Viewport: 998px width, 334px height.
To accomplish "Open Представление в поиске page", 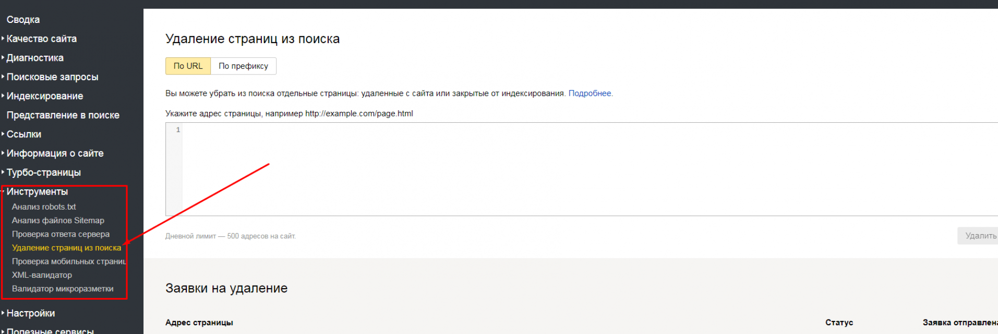I will (63, 115).
